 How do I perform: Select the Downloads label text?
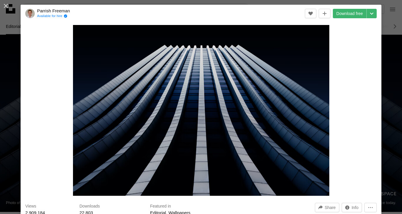point(89,206)
